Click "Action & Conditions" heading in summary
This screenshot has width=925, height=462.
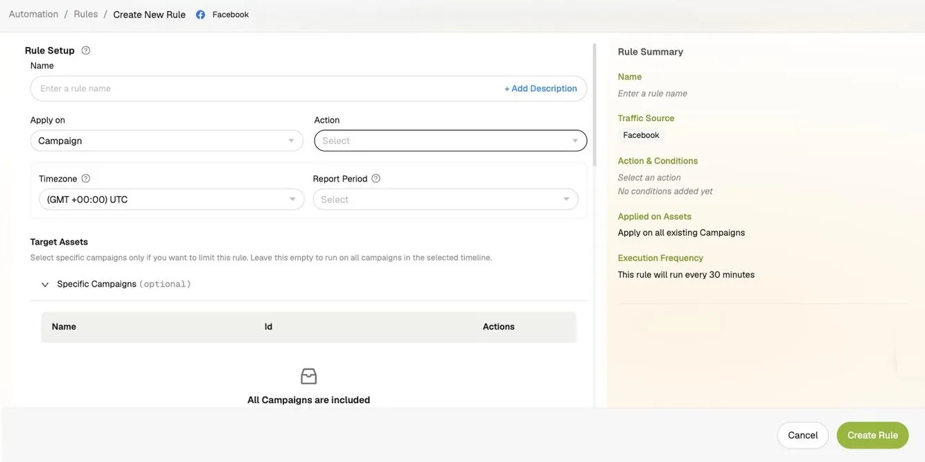(x=658, y=161)
